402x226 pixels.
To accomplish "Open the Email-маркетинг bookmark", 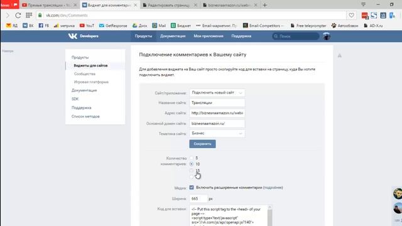I will [x=217, y=26].
